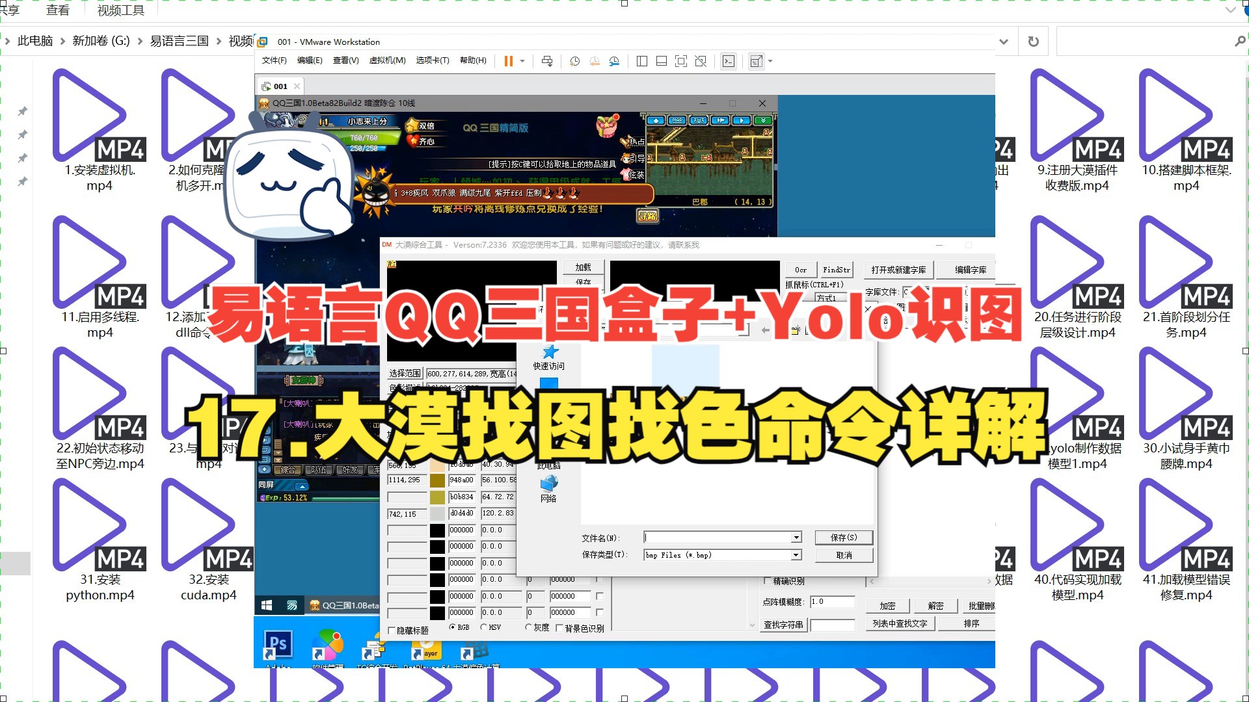Click the 齐心 heart icon in game
This screenshot has height=702, width=1249.
click(412, 140)
